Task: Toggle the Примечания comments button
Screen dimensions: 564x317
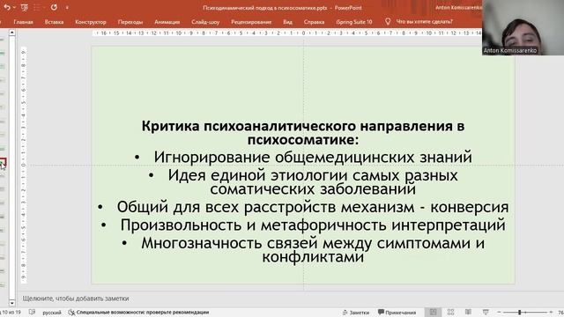Action: 397,313
